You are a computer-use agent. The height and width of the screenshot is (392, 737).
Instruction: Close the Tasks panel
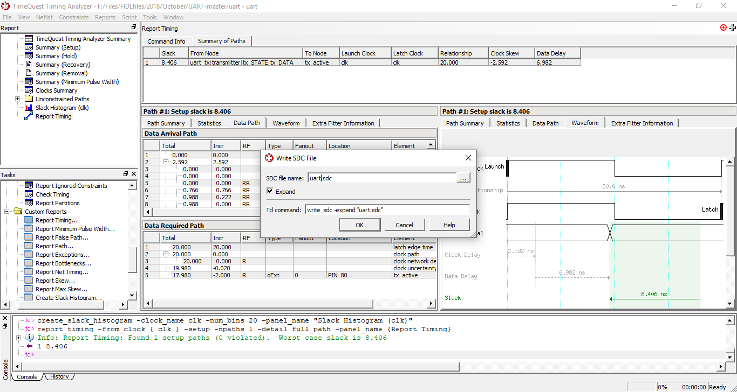[x=134, y=174]
